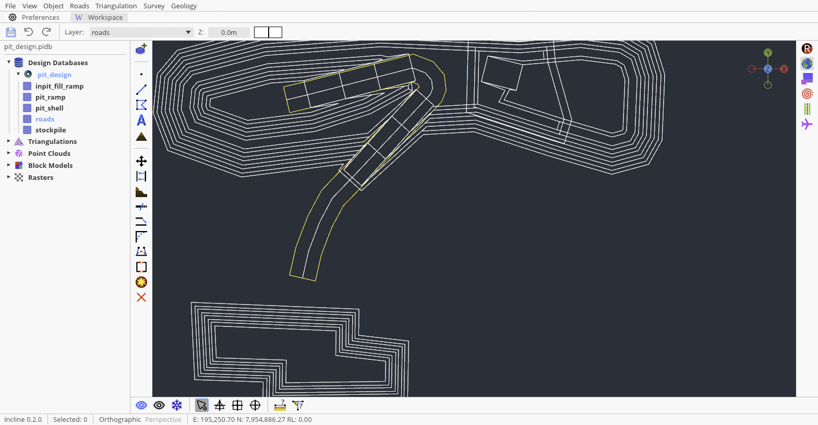Screen dimensions: 818x425
Task: Click the purple airplane icon
Action: (807, 124)
